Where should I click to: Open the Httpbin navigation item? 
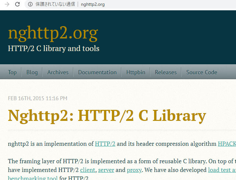point(136,72)
